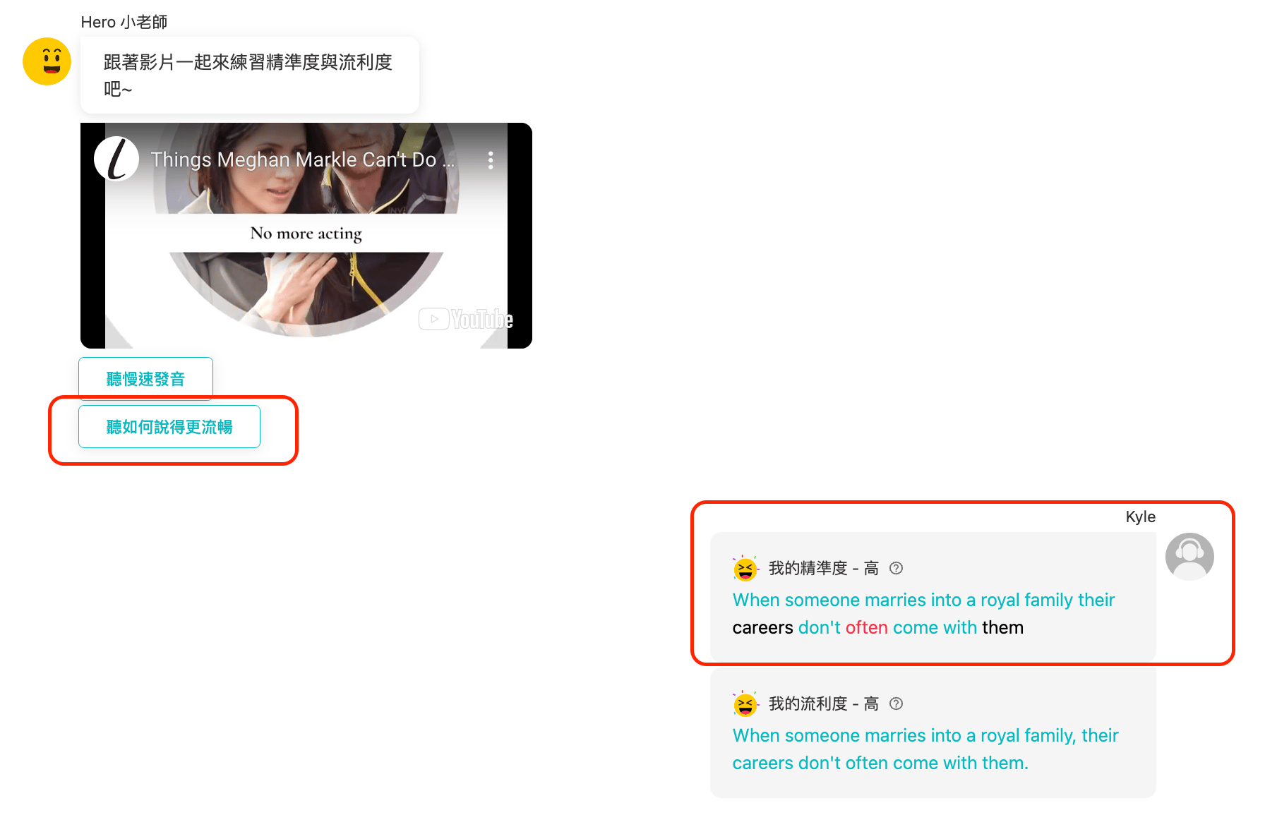Click the 聽如何說得更流暢 button
Viewport: 1265px width, 827px height.
(x=169, y=427)
